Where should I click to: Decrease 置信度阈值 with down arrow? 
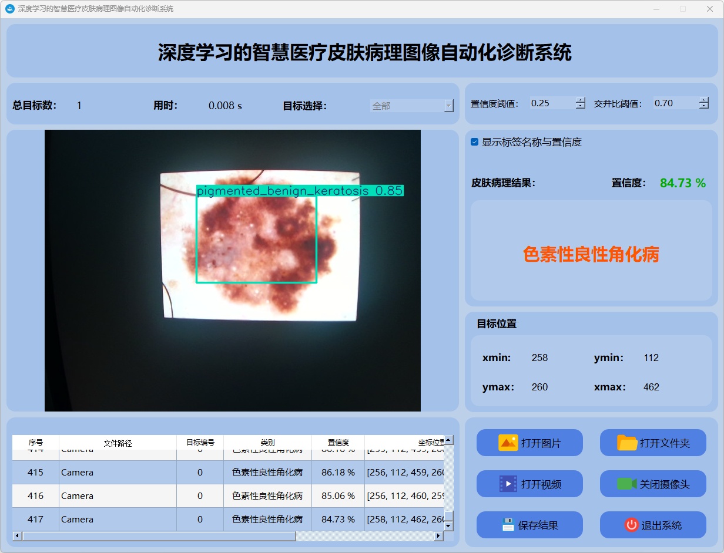click(581, 106)
